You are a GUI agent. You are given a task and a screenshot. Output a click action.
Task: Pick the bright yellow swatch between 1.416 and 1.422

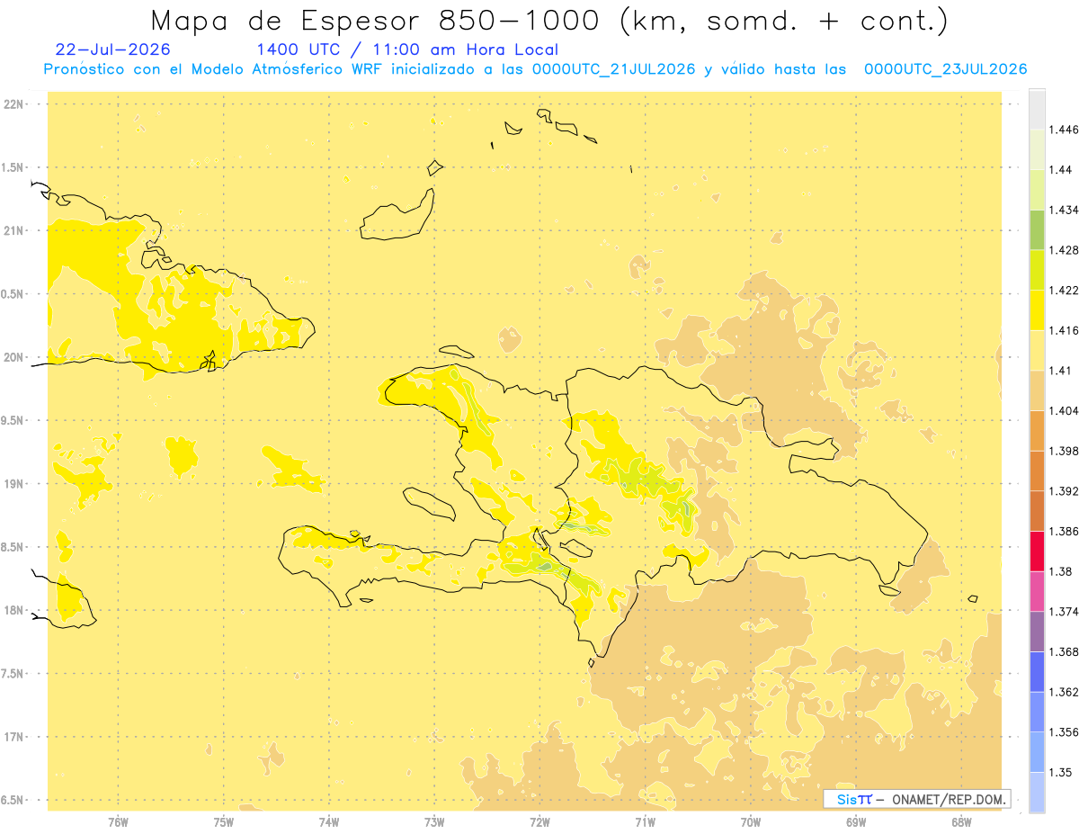[x=1037, y=309]
